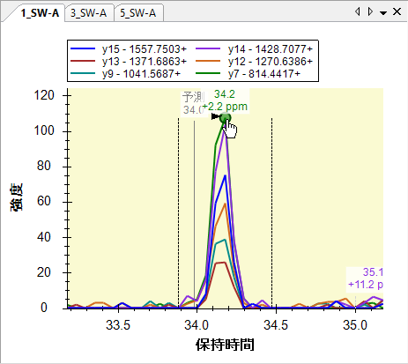
Task: Open the tab list dropdown arrow
Action: click(383, 13)
